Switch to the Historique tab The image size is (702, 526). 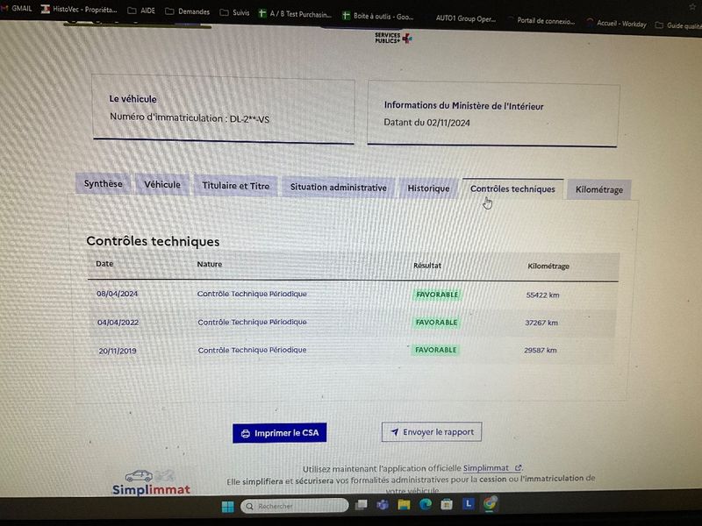coord(428,188)
